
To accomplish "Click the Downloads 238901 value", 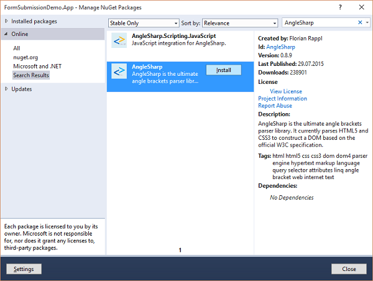I will point(298,73).
